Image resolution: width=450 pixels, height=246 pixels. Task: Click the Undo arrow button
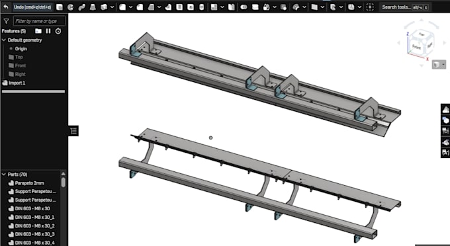click(6, 7)
